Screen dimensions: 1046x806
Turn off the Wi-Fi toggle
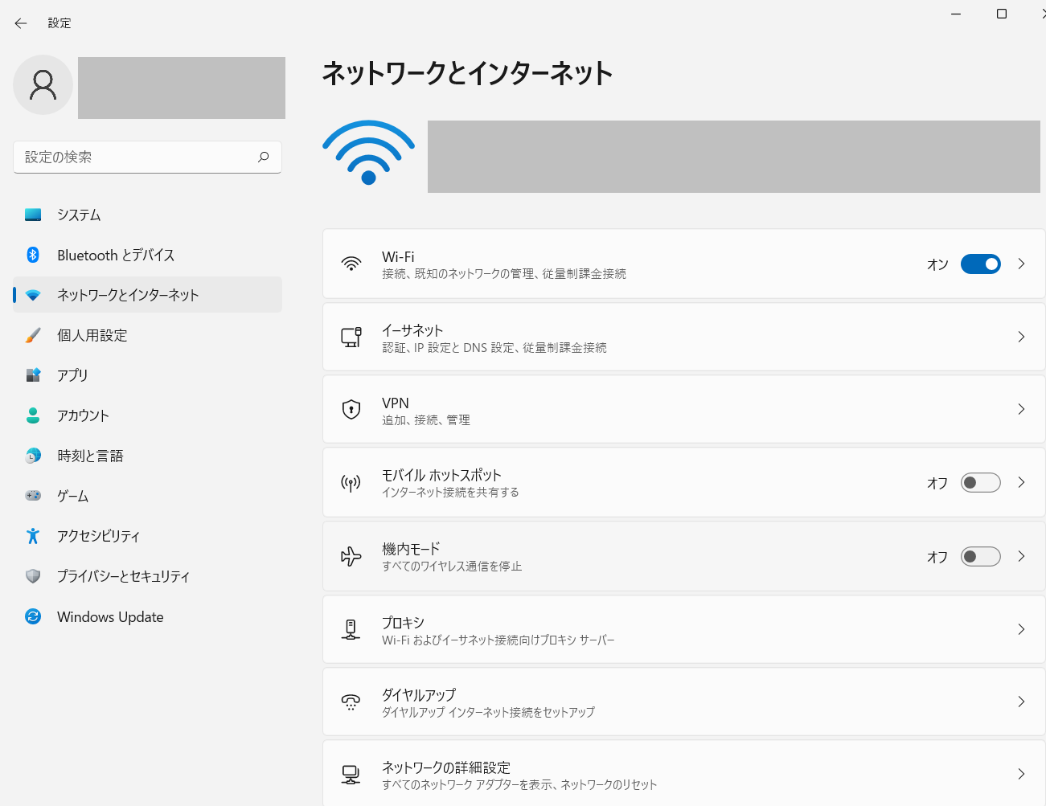click(x=980, y=264)
